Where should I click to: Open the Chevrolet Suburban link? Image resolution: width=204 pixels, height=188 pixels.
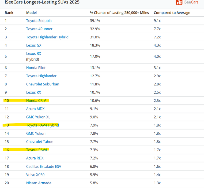[x=43, y=84]
